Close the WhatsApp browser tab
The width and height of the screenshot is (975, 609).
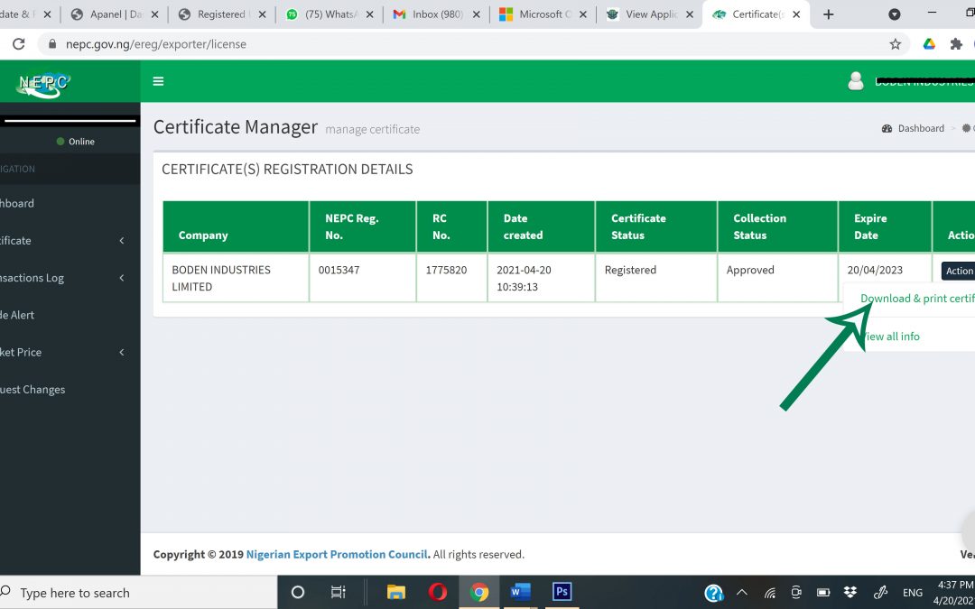369,14
